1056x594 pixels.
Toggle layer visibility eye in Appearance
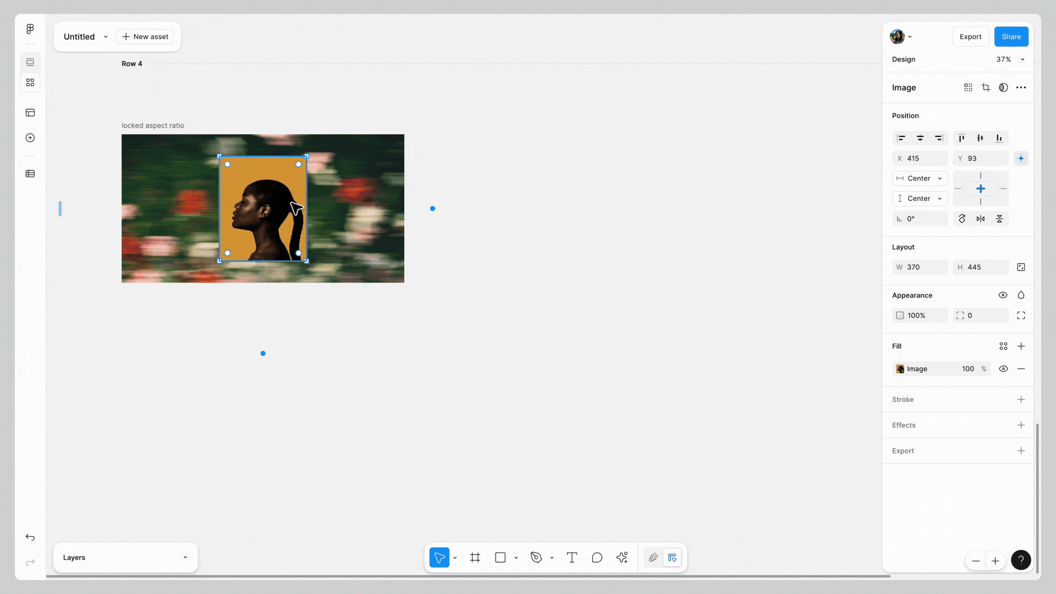1003,295
